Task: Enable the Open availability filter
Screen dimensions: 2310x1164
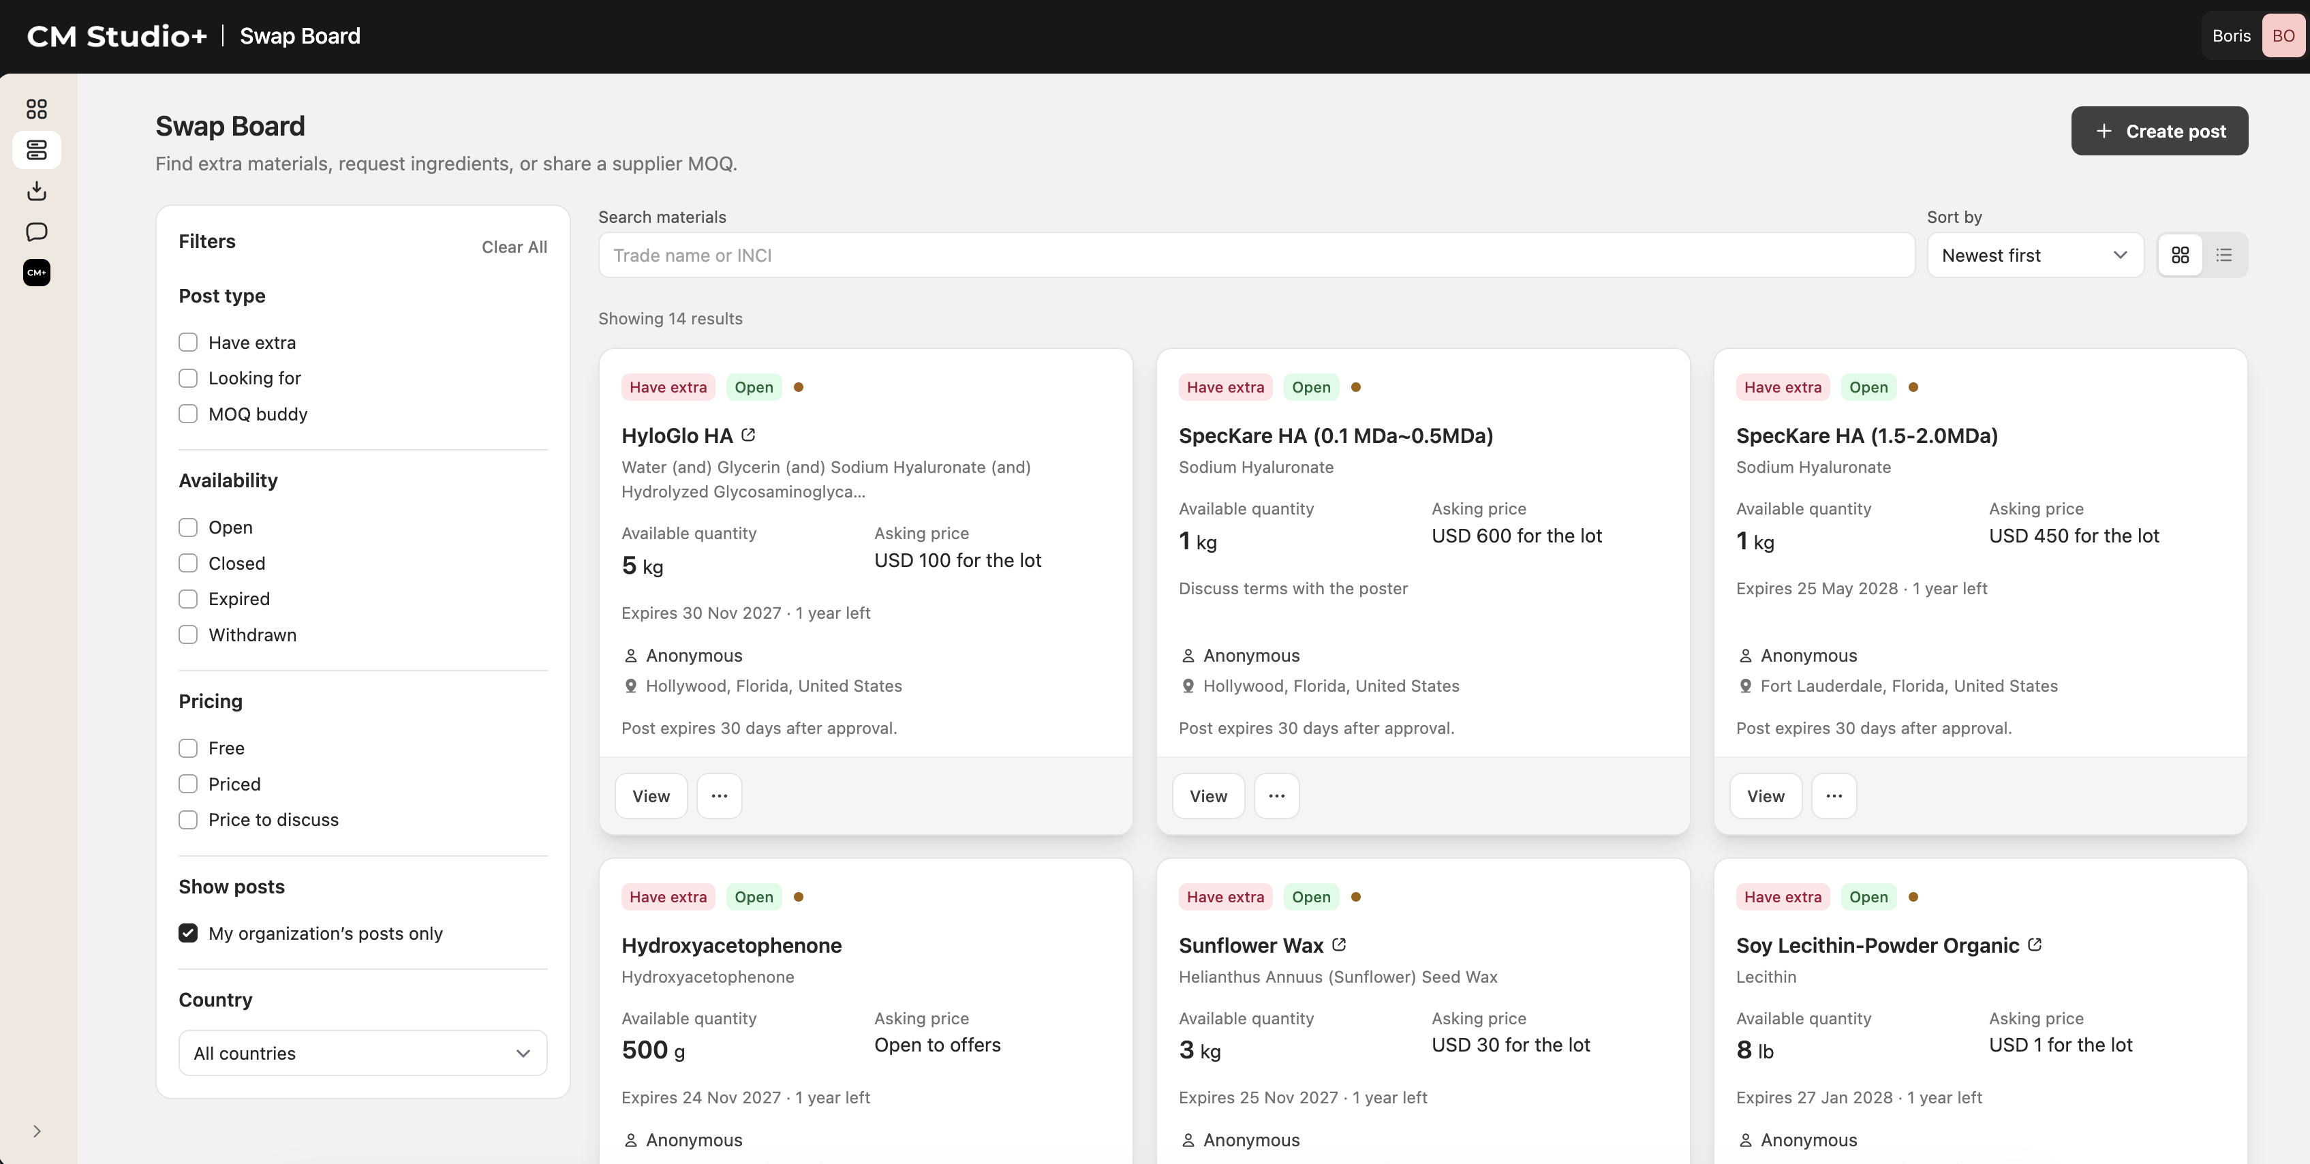Action: pos(187,527)
